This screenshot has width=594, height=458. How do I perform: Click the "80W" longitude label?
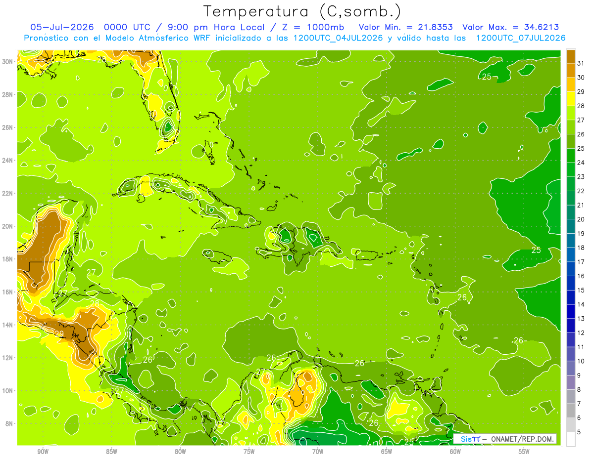[180, 452]
